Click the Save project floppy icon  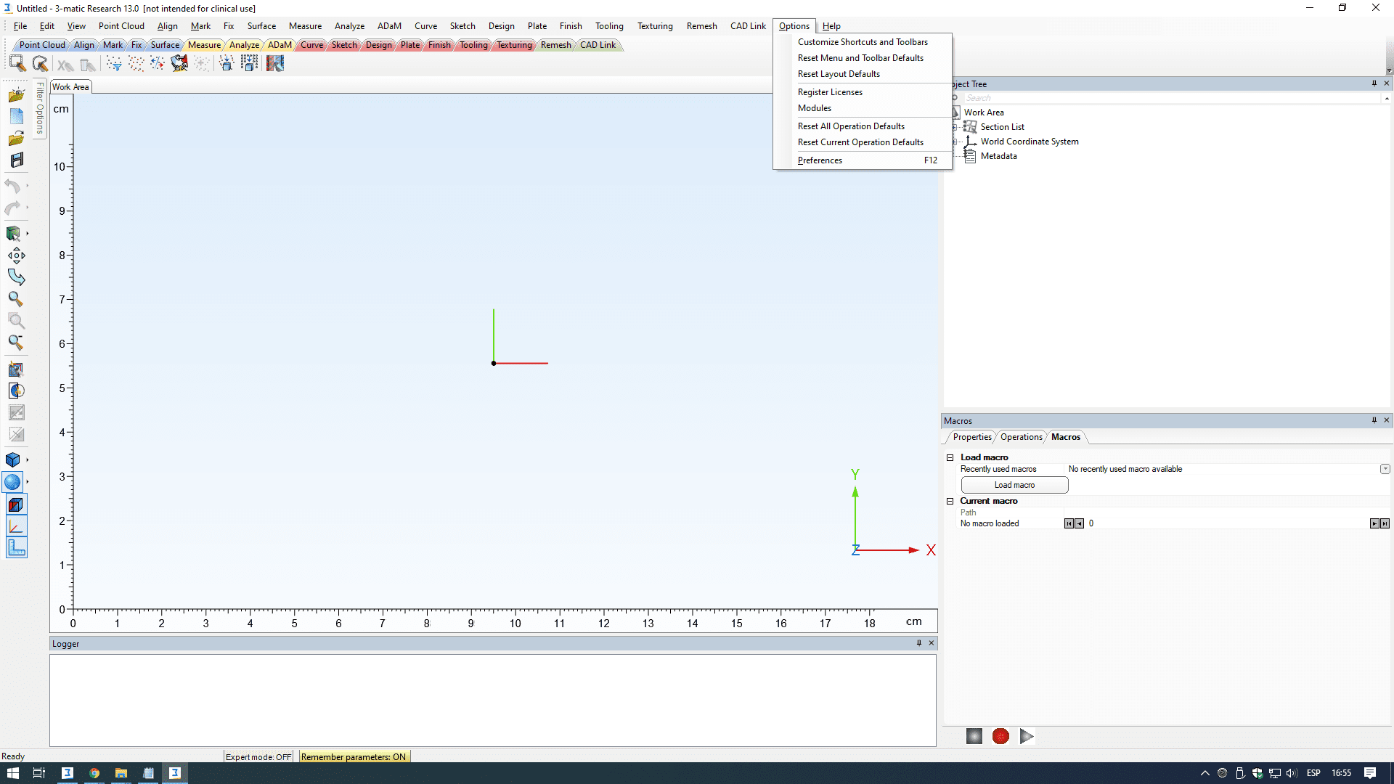tap(17, 160)
